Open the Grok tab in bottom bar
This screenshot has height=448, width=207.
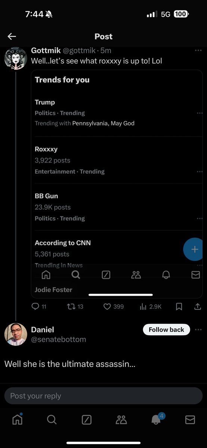click(86, 420)
